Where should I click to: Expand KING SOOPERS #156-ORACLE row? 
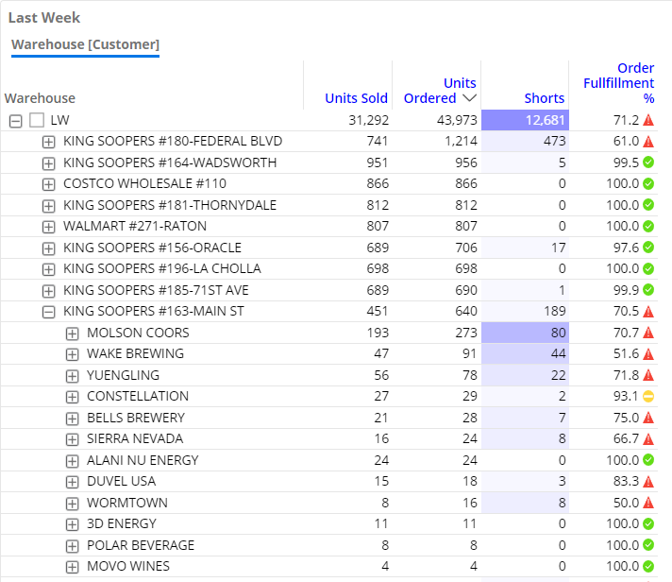point(48,248)
